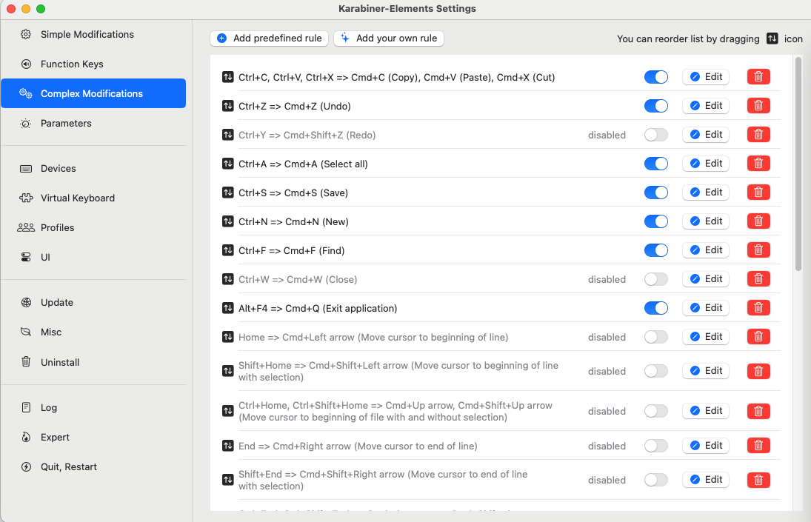Edit the Ctrl+C, Ctrl+V, Ctrl+X rule

click(706, 76)
